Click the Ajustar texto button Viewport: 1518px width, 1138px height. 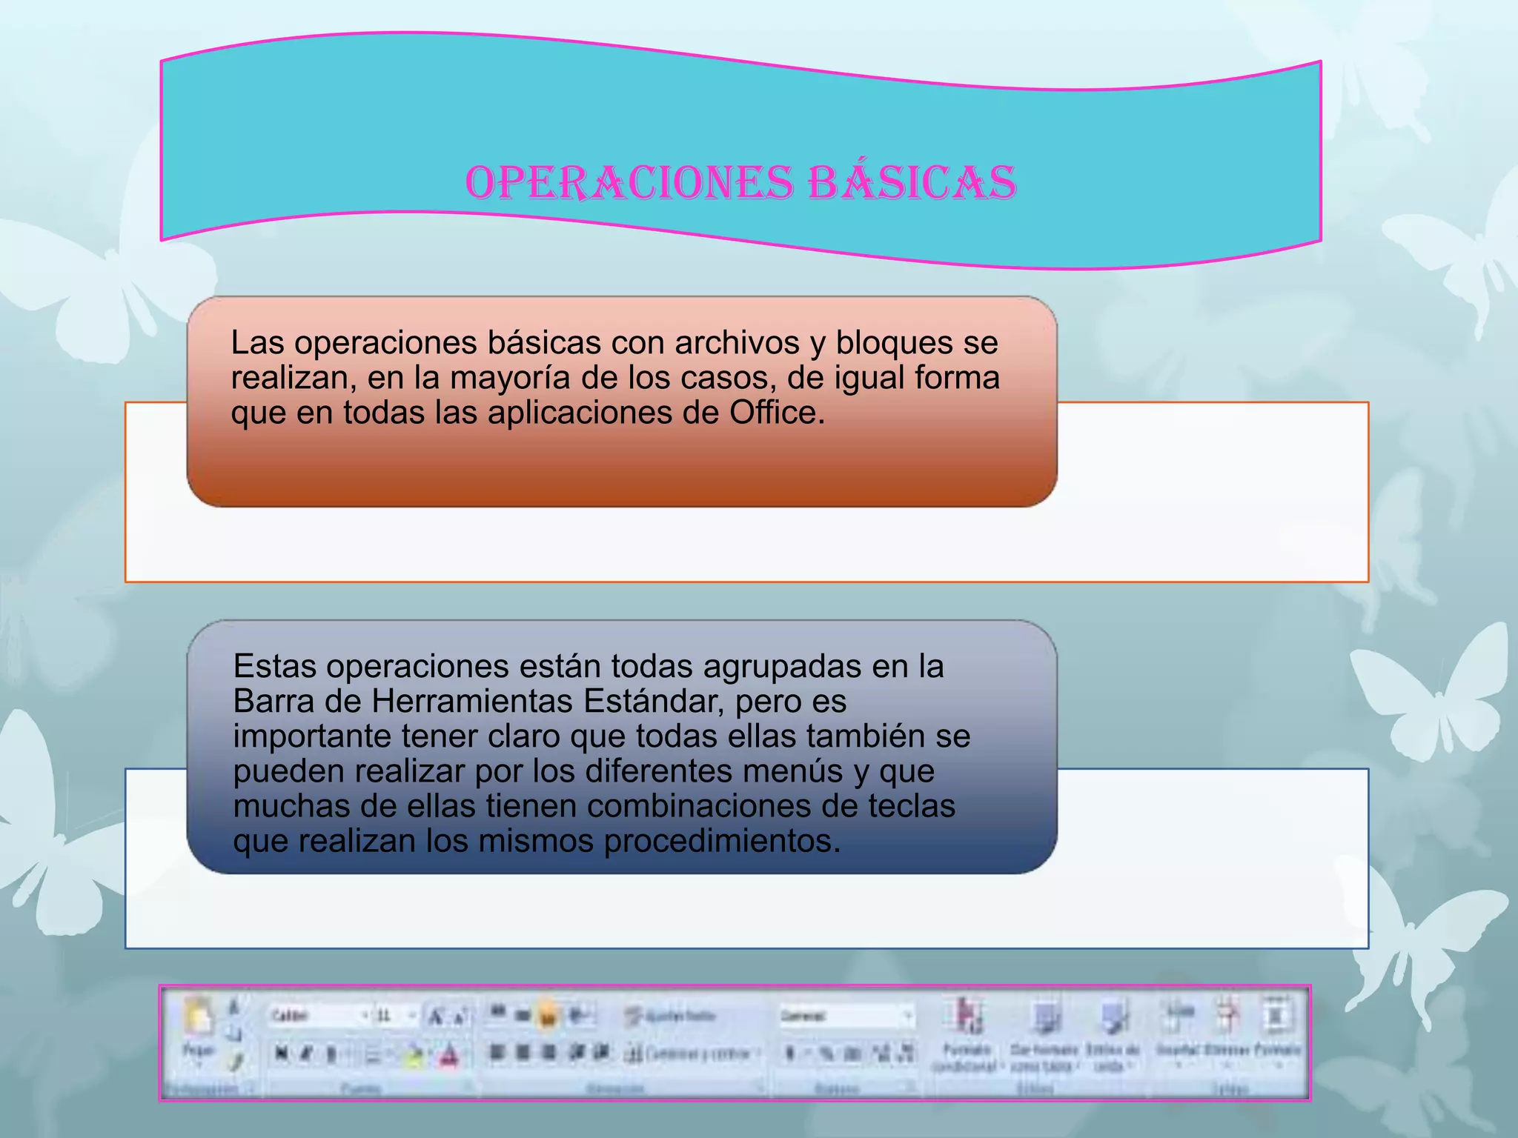(x=671, y=1016)
